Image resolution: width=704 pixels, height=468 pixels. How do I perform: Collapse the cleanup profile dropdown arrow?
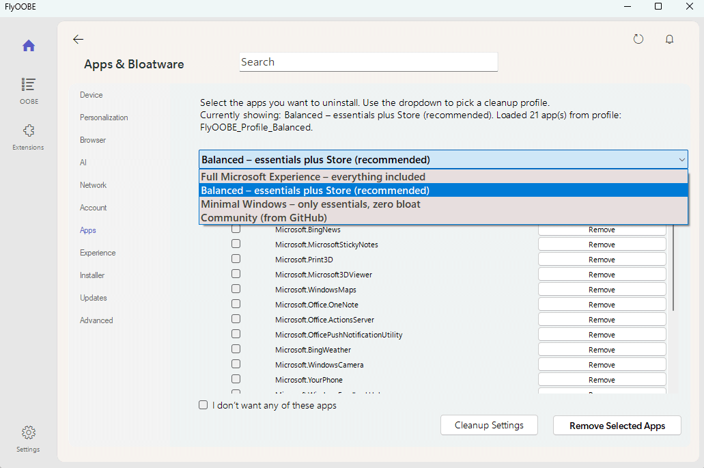click(x=681, y=160)
